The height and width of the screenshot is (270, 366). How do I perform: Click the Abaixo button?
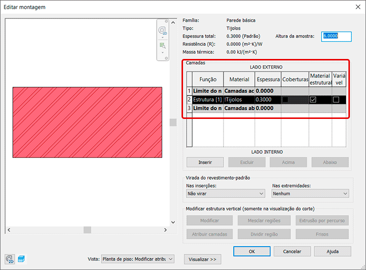(330, 162)
